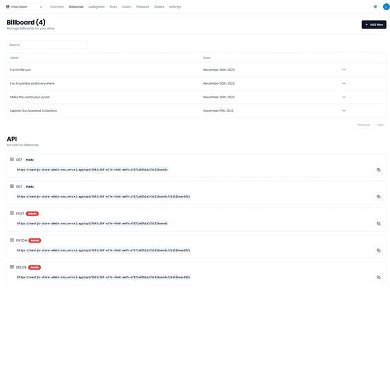
Task: Click the November 17th, 2023 date cell
Action: pyautogui.click(x=218, y=111)
